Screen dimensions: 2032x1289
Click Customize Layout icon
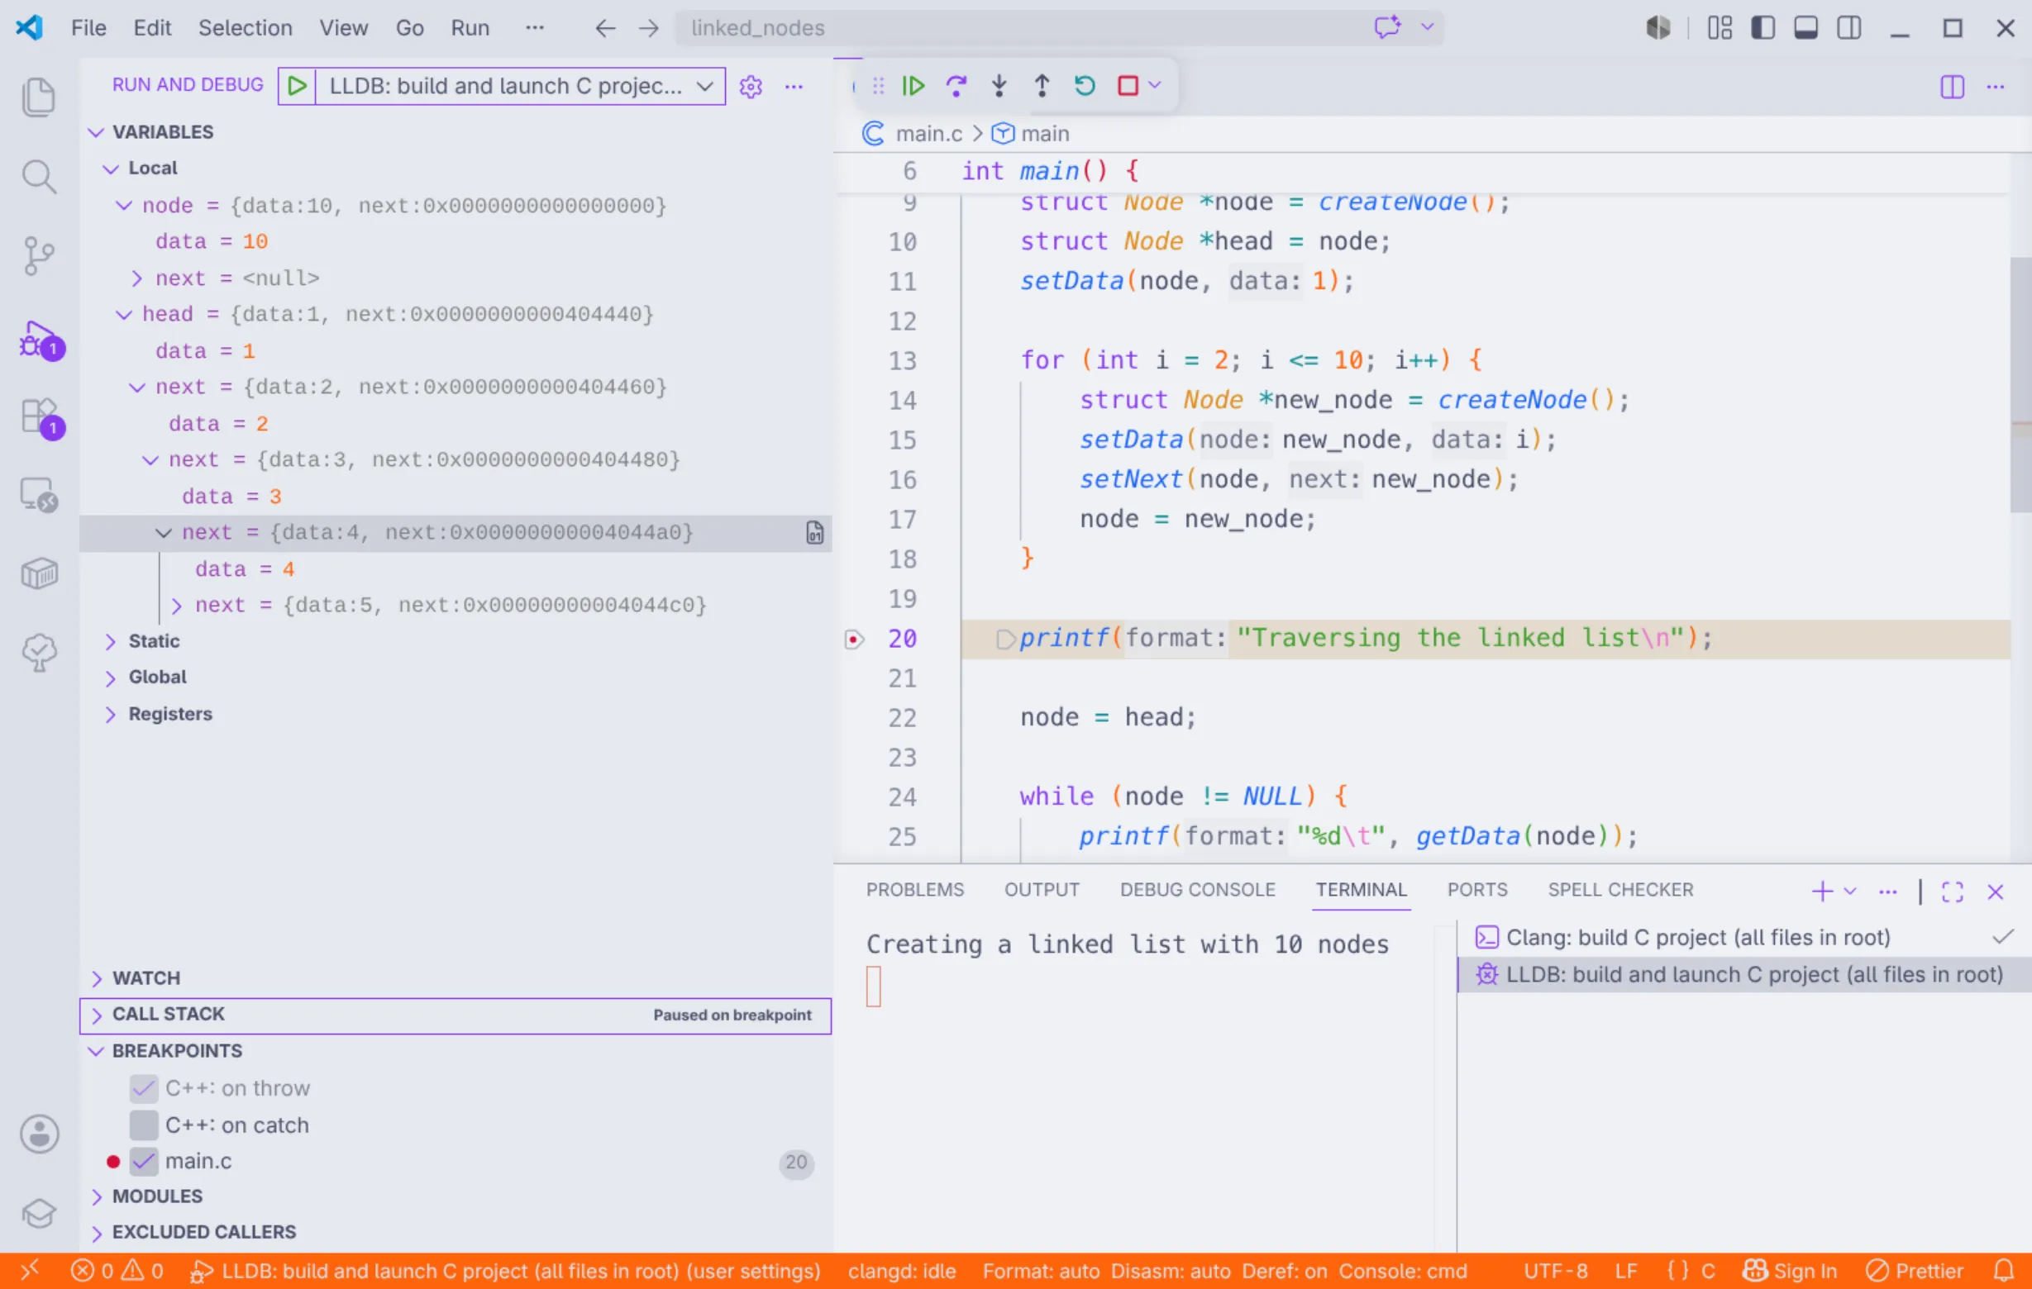click(x=1720, y=29)
